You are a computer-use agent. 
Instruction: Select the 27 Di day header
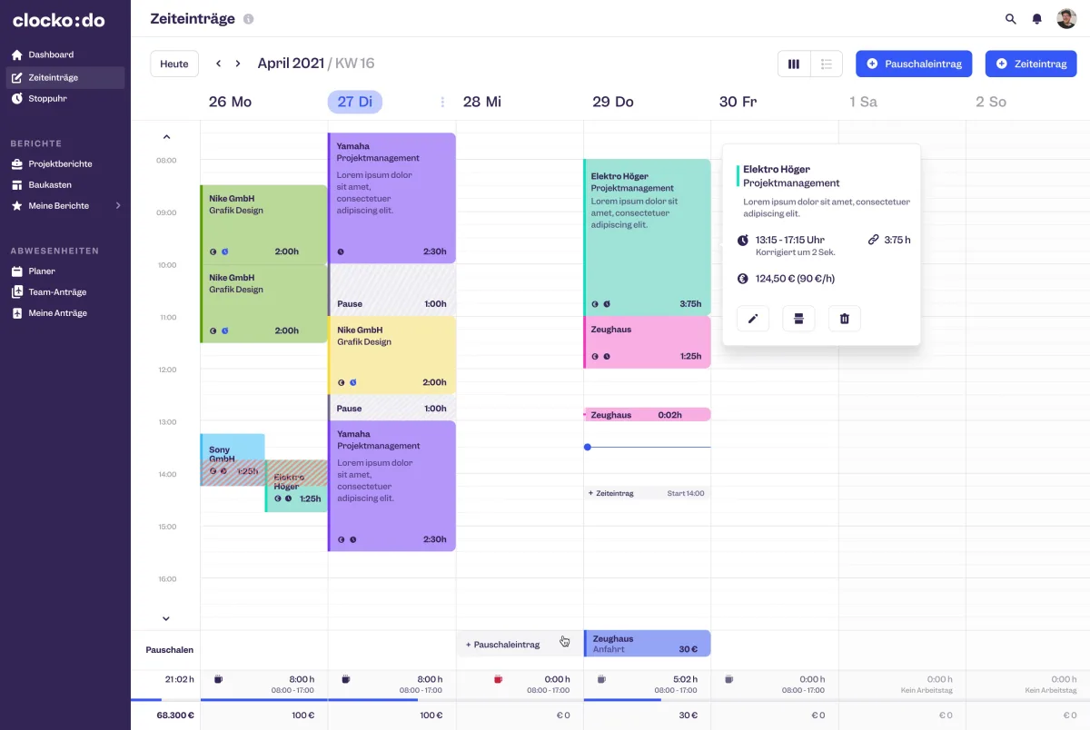pos(355,102)
